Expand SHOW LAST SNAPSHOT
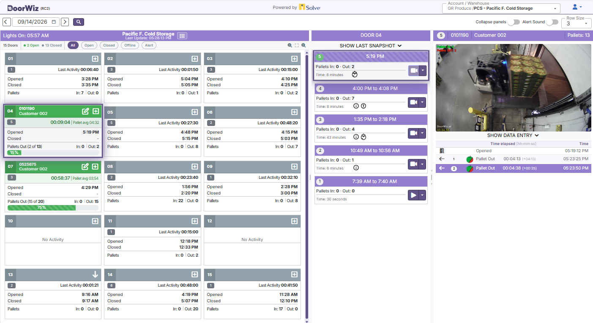The height and width of the screenshot is (323, 593). coord(371,46)
